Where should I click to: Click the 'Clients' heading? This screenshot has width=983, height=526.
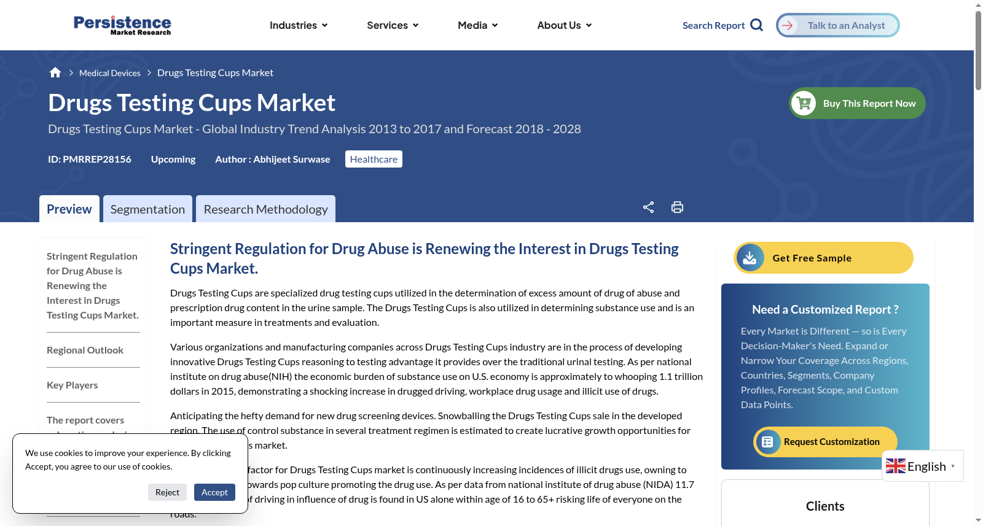click(x=825, y=506)
